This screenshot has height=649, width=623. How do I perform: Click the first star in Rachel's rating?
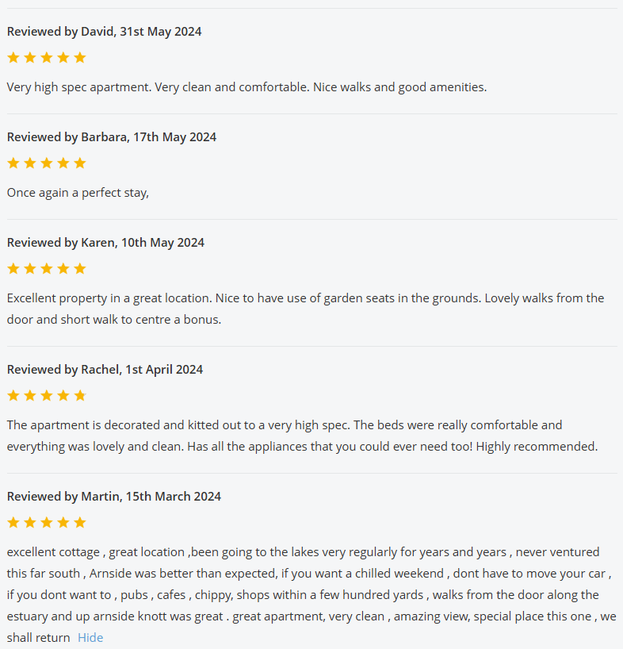click(13, 396)
